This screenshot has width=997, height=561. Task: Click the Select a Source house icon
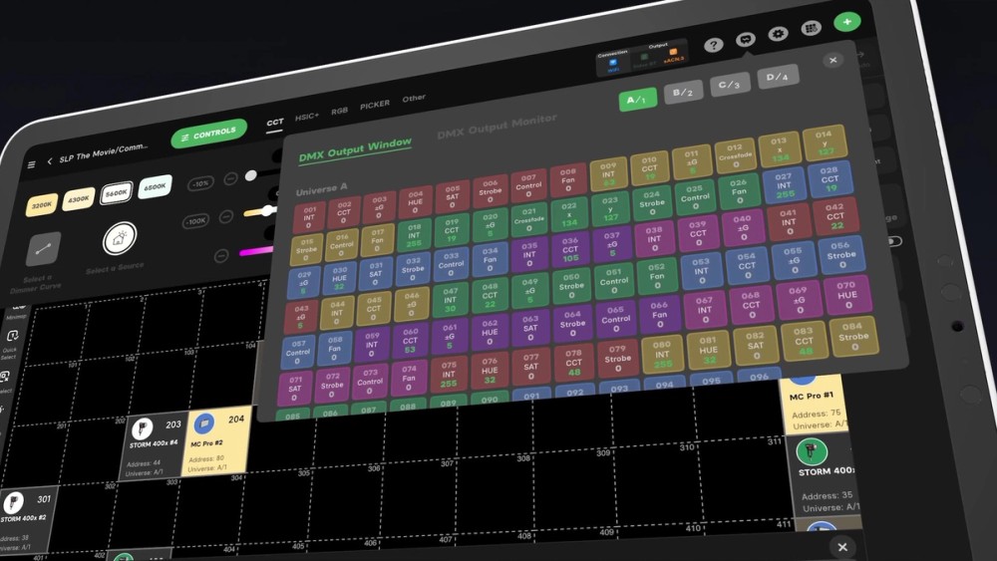pyautogui.click(x=119, y=239)
